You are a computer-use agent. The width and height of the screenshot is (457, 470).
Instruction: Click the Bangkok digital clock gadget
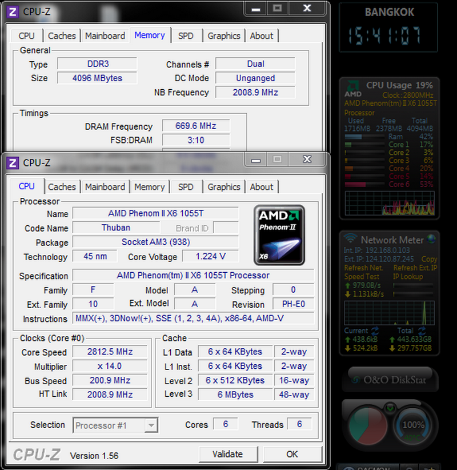pos(388,28)
